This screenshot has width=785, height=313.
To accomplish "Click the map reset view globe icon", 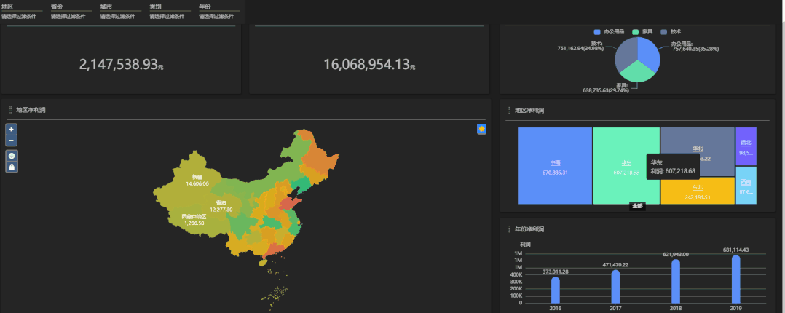I will pyautogui.click(x=12, y=156).
